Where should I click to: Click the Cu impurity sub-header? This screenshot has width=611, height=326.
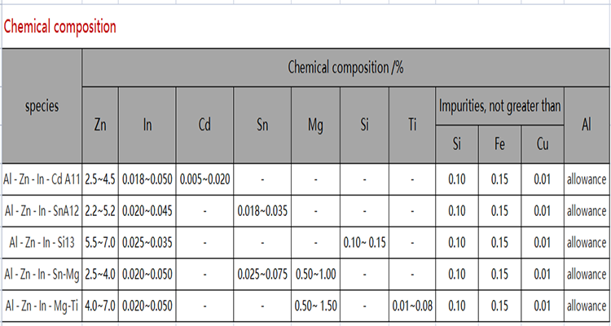[542, 146]
